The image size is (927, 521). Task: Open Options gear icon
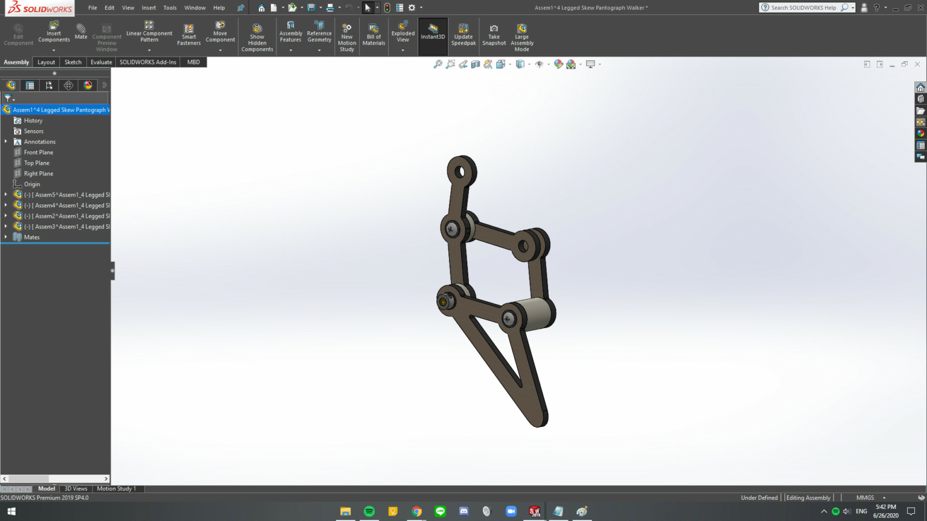[x=412, y=8]
